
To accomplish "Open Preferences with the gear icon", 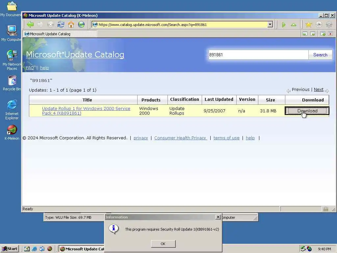I will click(329, 24).
